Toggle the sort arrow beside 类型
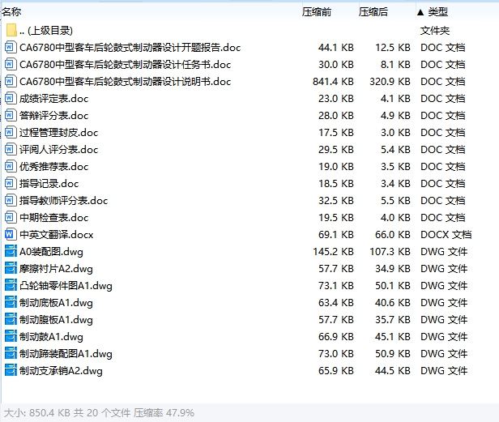 [x=420, y=12]
